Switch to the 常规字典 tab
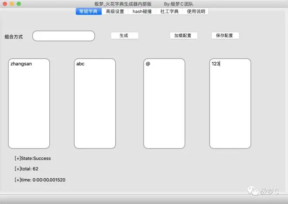The width and height of the screenshot is (288, 204). (88, 11)
